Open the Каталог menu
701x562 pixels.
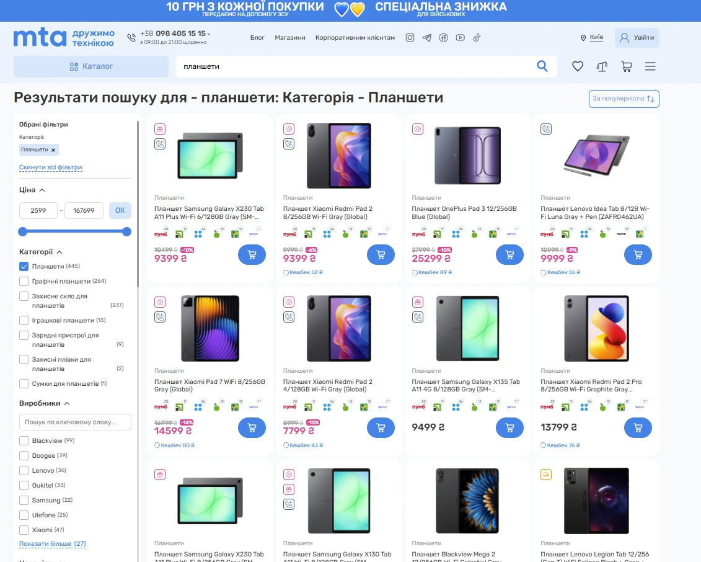tap(90, 66)
